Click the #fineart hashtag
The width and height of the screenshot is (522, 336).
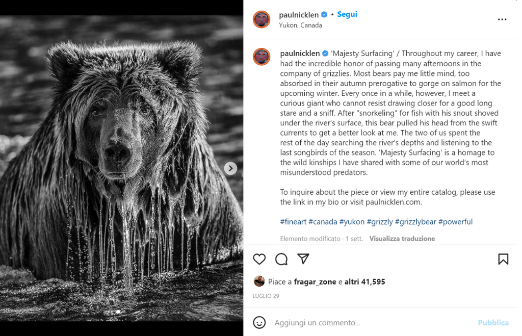293,222
